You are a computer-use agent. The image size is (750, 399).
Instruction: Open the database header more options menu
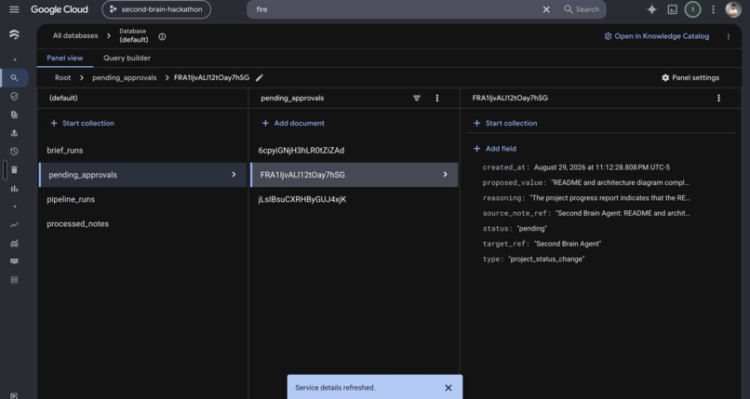[x=729, y=37]
